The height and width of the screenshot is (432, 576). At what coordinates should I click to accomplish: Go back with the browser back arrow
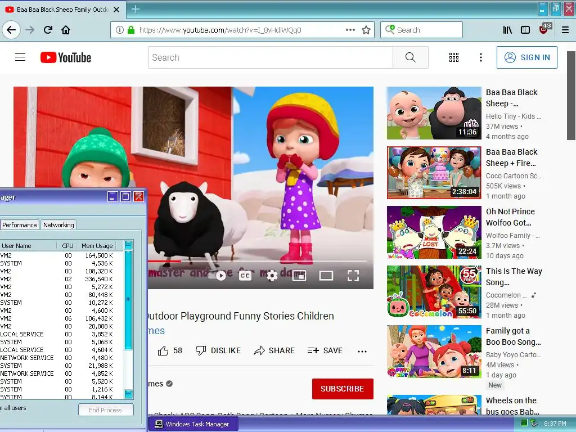coord(11,30)
